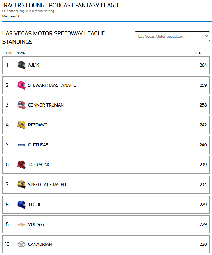Screen dimensions: 212x255
Task: Click the yellow helmet next to REZDAWG
Action: click(x=22, y=125)
